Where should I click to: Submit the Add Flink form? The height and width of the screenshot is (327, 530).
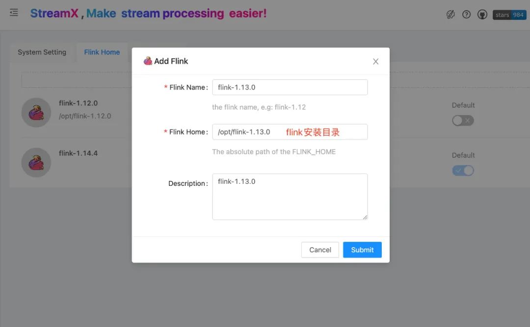pyautogui.click(x=362, y=250)
